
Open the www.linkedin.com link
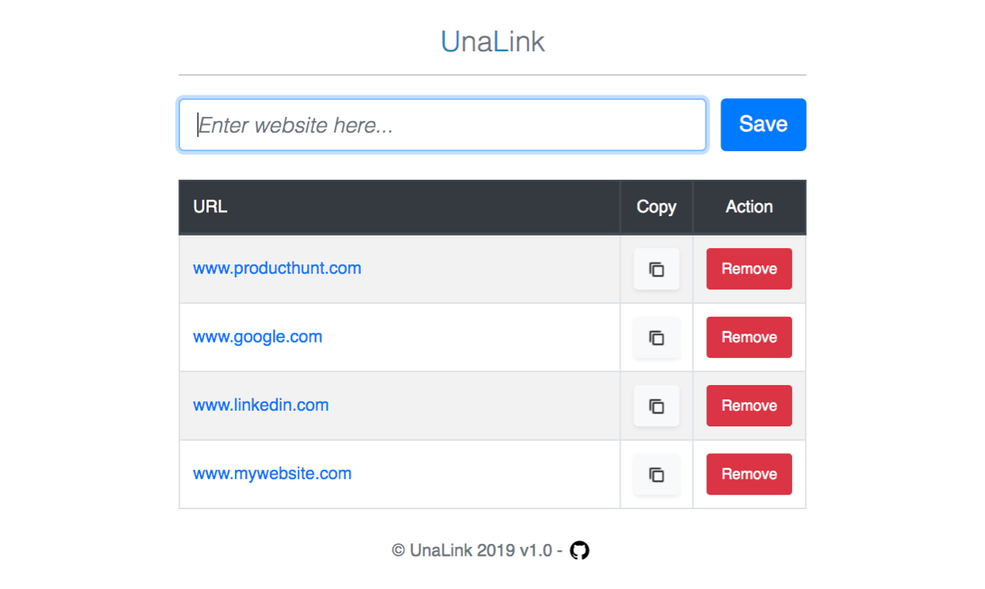coord(260,405)
